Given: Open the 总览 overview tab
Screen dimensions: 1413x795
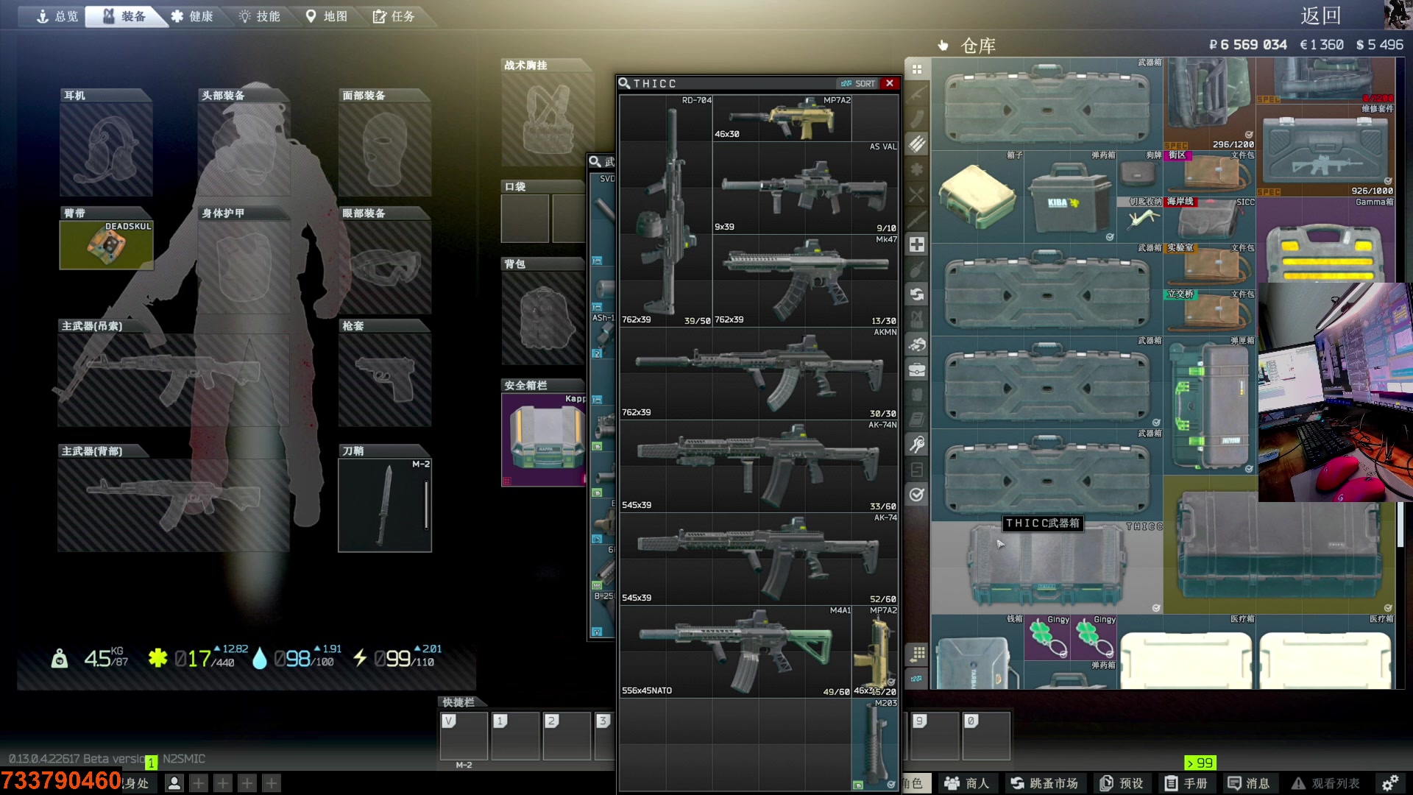Looking at the screenshot, I should (57, 16).
